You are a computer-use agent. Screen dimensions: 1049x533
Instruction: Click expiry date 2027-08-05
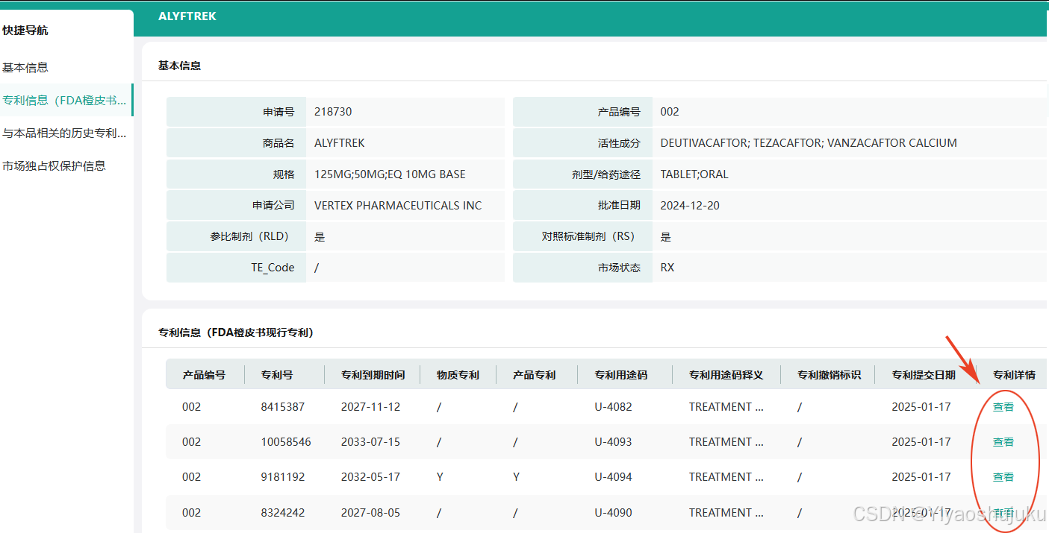tap(370, 513)
